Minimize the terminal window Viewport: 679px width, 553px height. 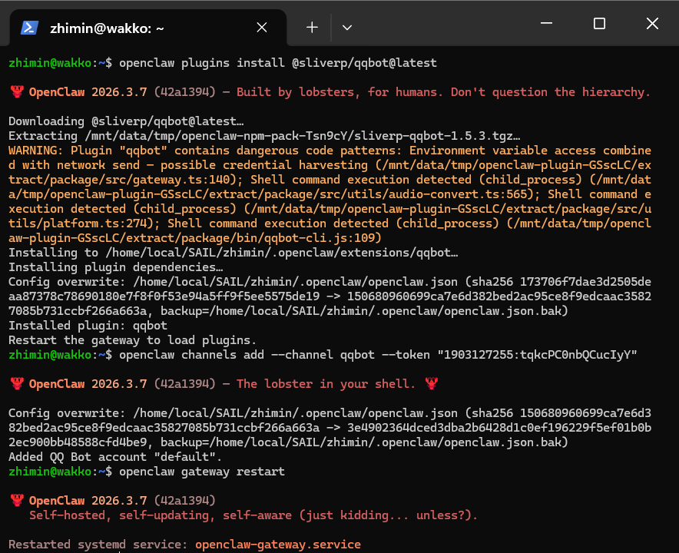pos(547,24)
